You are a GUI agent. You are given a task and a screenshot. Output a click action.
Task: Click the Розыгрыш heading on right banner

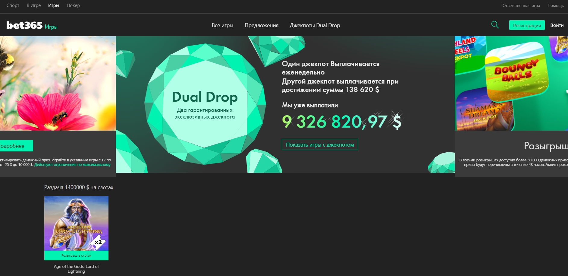coord(546,146)
